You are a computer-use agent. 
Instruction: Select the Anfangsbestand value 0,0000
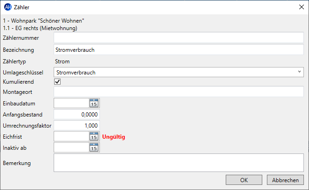coord(77,114)
